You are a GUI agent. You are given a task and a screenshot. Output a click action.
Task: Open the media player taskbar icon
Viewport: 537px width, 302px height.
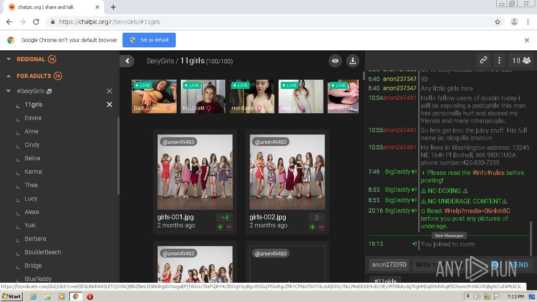pyautogui.click(x=62, y=297)
